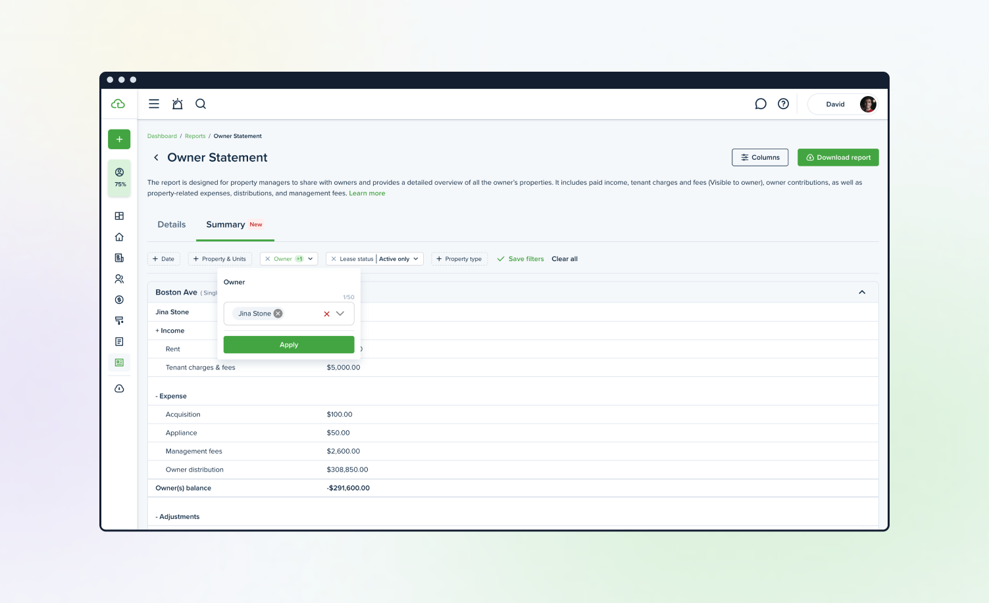Click the help question mark icon
This screenshot has height=603, width=989.
point(783,104)
